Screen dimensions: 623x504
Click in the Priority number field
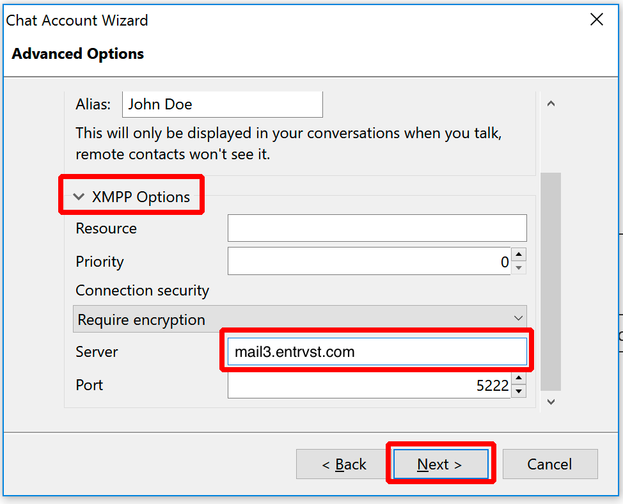pos(369,261)
